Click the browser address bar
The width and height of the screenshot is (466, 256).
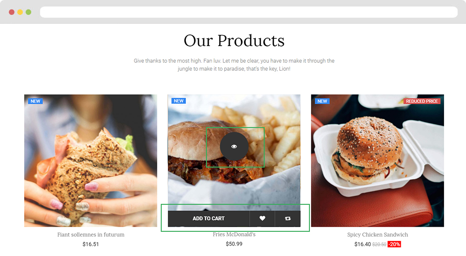(x=249, y=12)
